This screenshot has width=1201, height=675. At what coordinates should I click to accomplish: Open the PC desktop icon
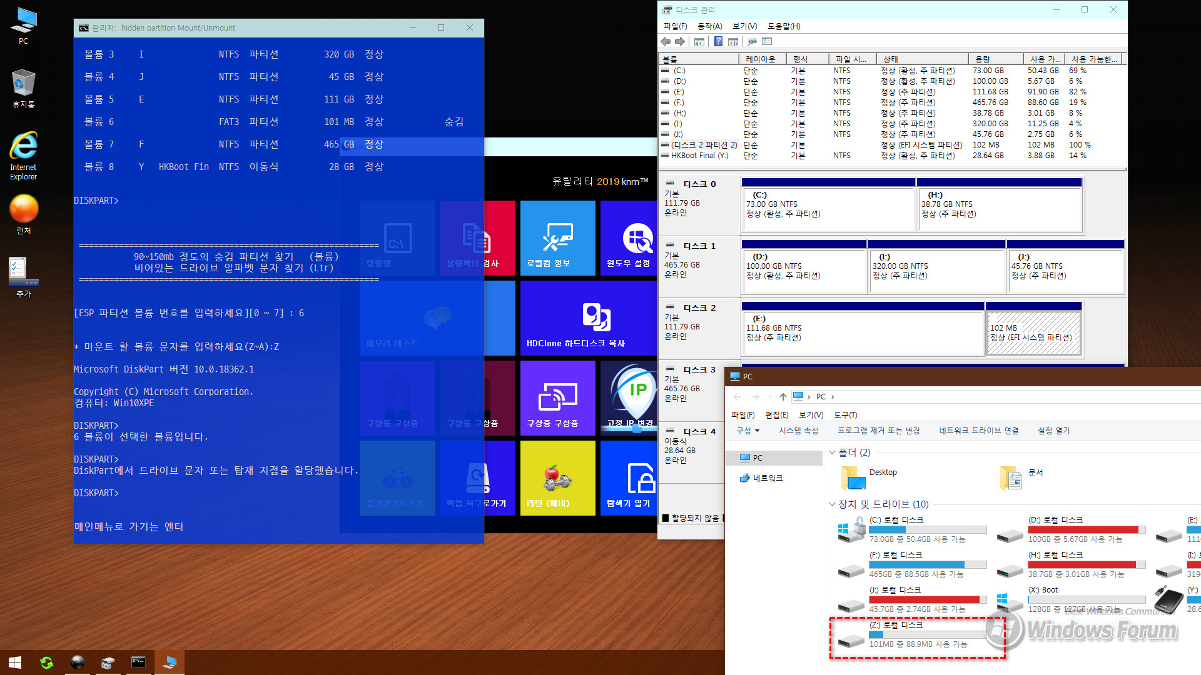(23, 26)
